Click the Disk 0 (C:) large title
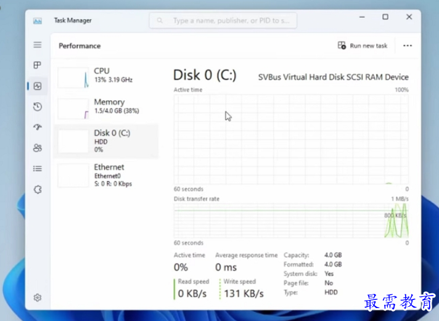The image size is (439, 321). click(205, 75)
